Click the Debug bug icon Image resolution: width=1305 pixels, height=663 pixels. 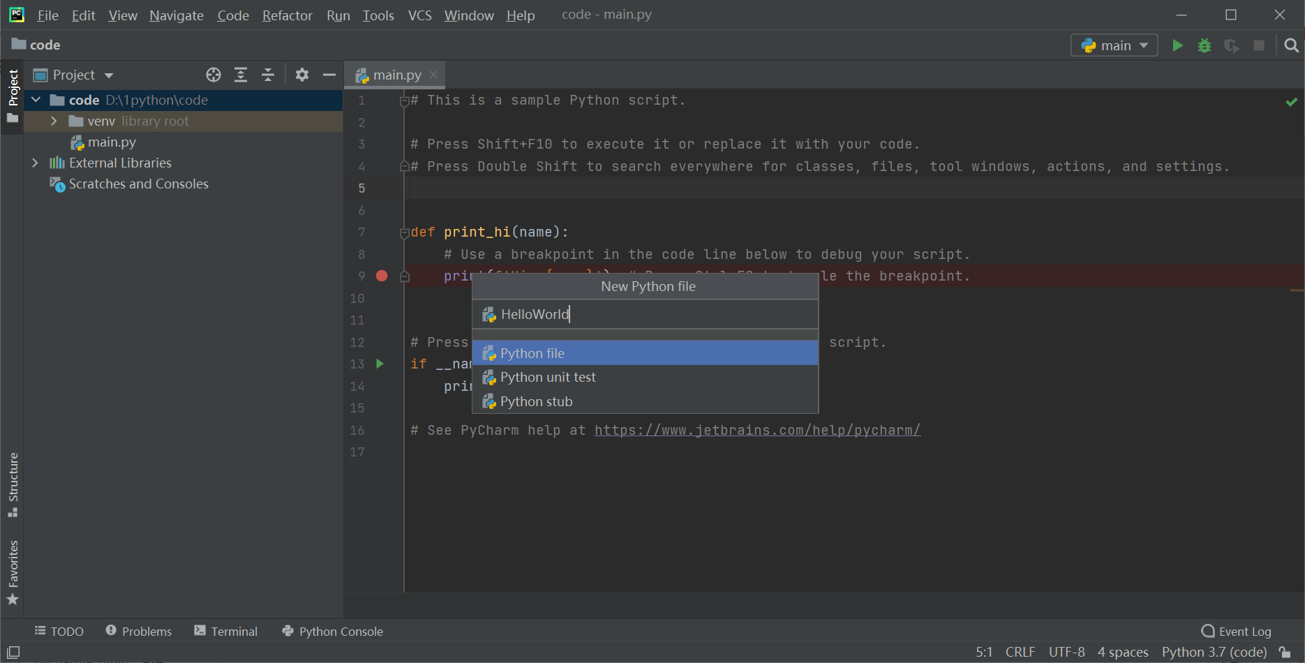click(x=1205, y=45)
